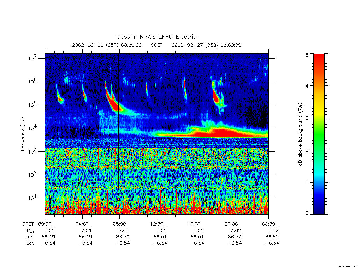Click the 'frequency (Hz)' axis label

point(22,134)
